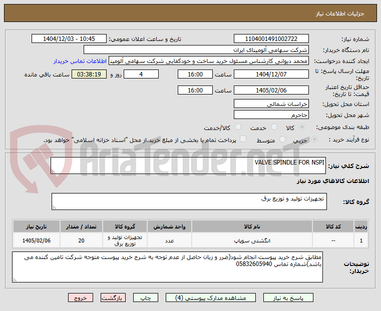381x311 pixels.
Task: Click the announcement date field 1404/12/03 - 10:45
Action: (x=69, y=39)
